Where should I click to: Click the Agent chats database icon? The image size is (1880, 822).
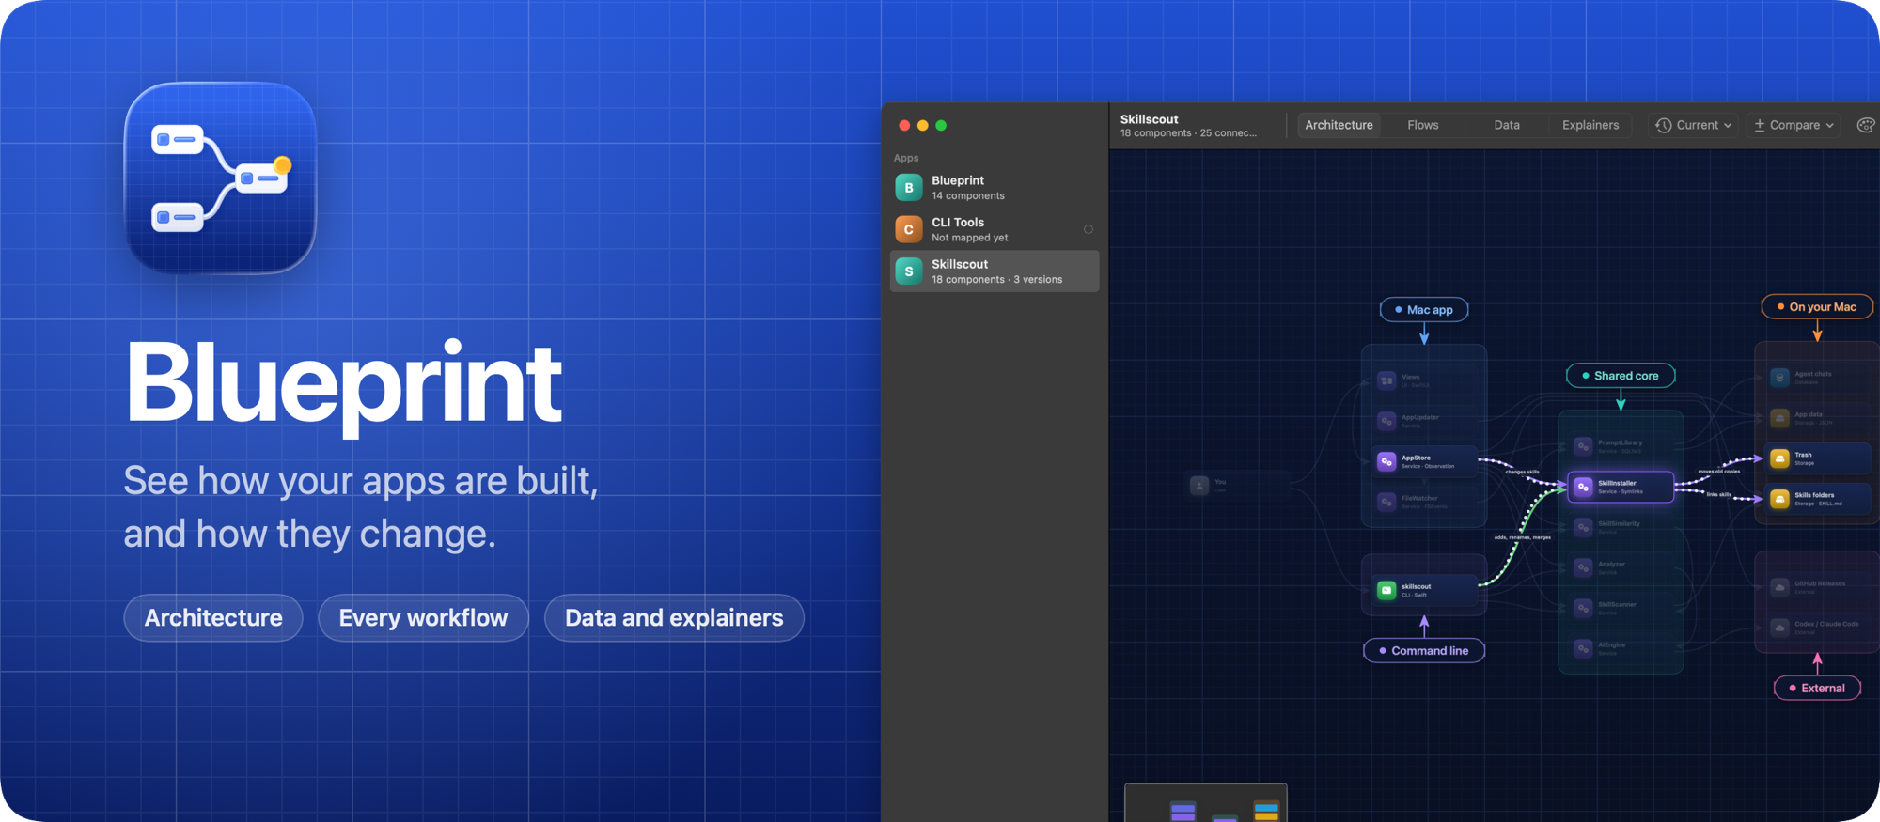pos(1779,378)
